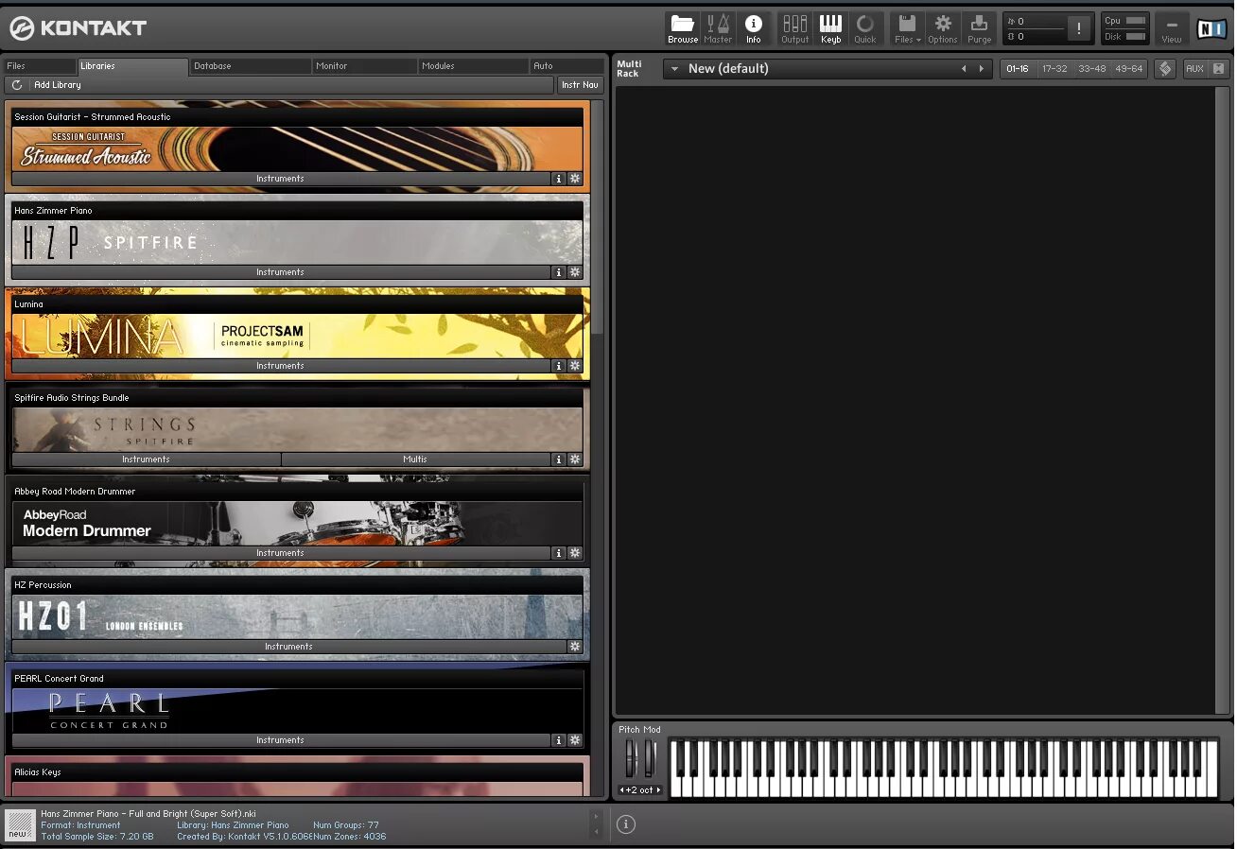The width and height of the screenshot is (1237, 849).
Task: Go to previous multi with left arrow
Action: point(964,69)
